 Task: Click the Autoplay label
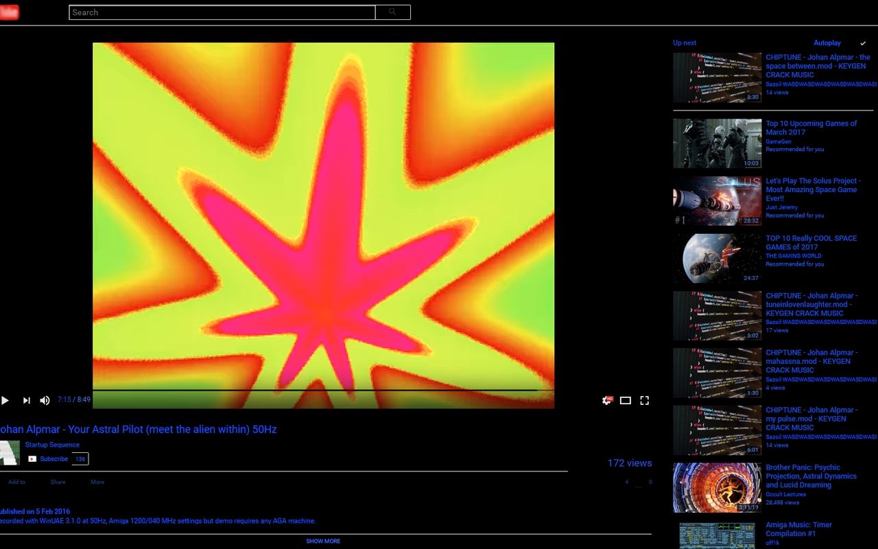click(827, 43)
